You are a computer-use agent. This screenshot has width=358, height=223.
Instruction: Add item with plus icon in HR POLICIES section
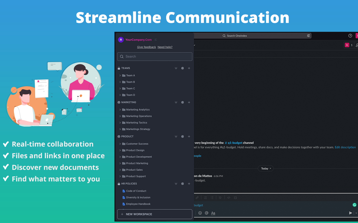189,184
